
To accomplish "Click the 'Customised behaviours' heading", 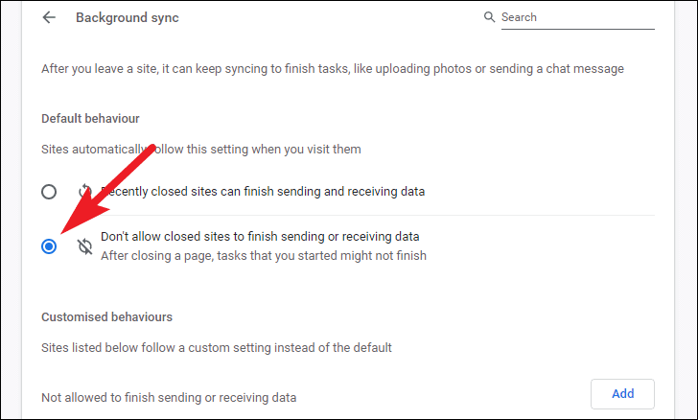I will click(106, 316).
